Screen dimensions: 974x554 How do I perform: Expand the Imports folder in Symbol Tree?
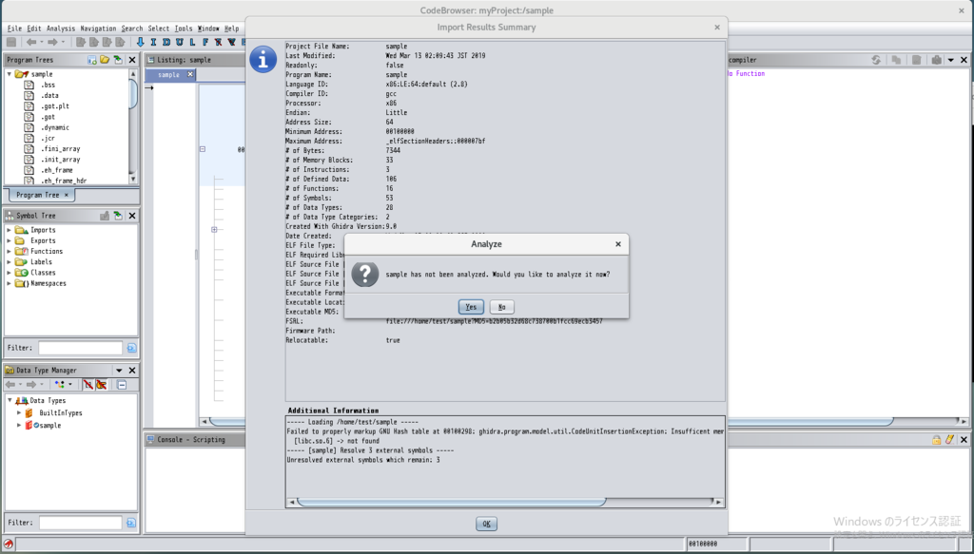tap(10, 230)
